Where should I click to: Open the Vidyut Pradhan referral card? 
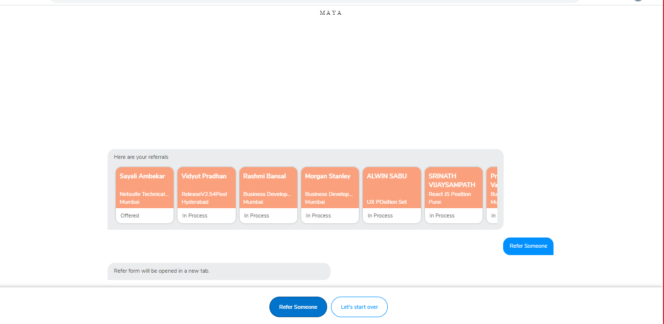point(206,188)
